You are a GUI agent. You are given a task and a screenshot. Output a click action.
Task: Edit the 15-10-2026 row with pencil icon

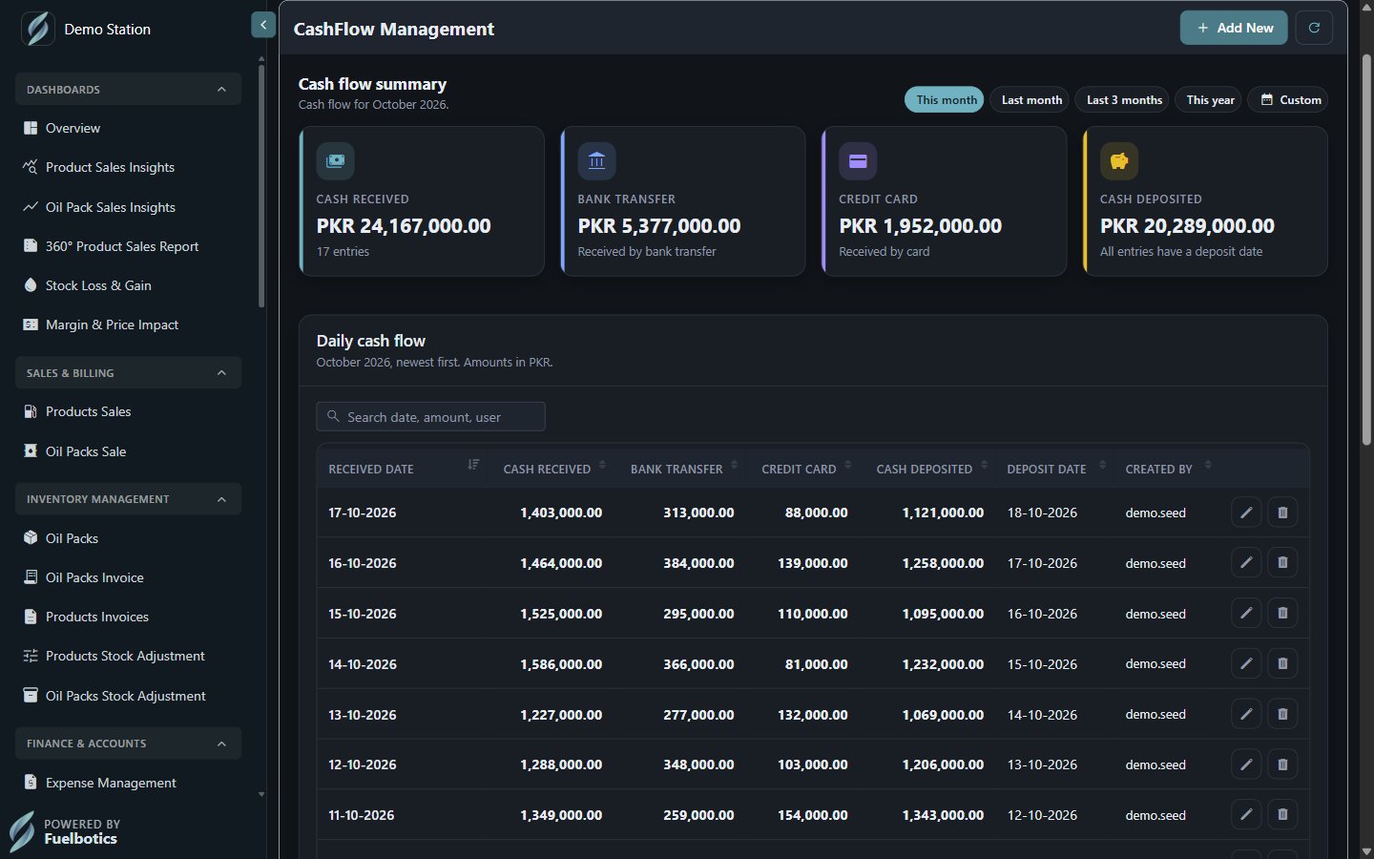1246,614
